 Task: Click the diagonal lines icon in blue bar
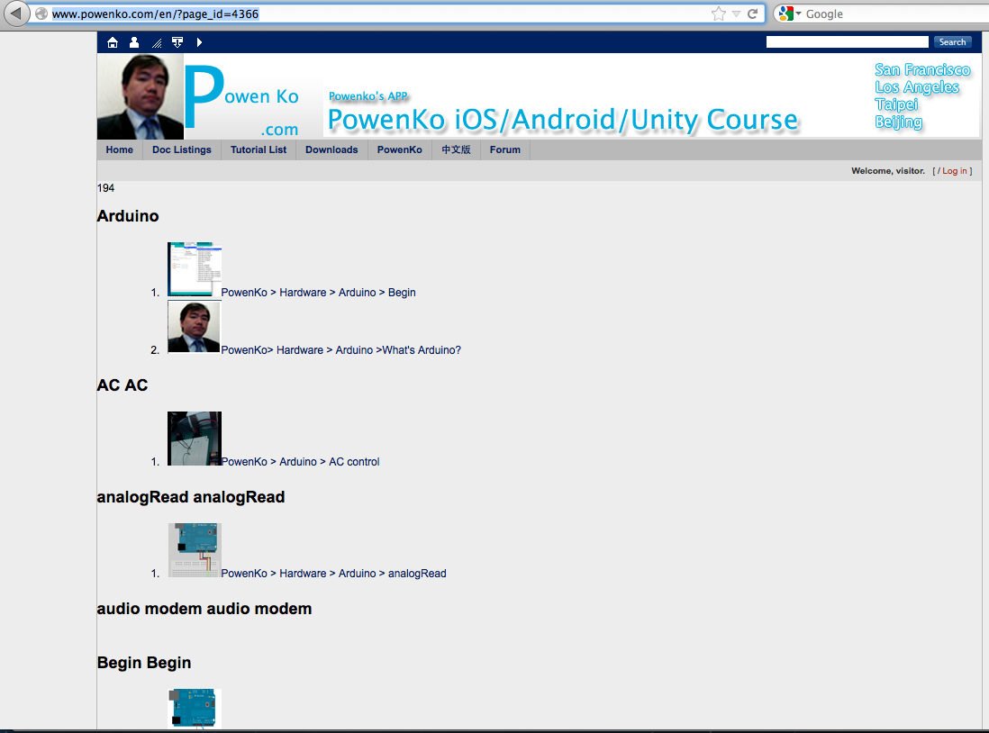click(157, 43)
